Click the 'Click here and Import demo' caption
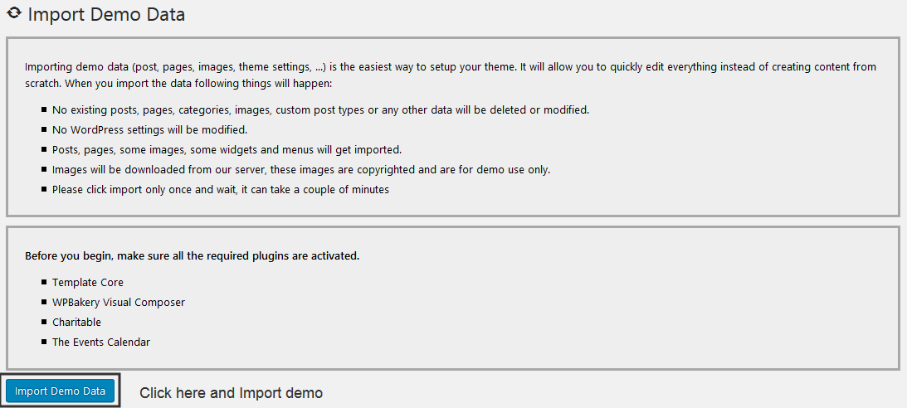 tap(231, 393)
